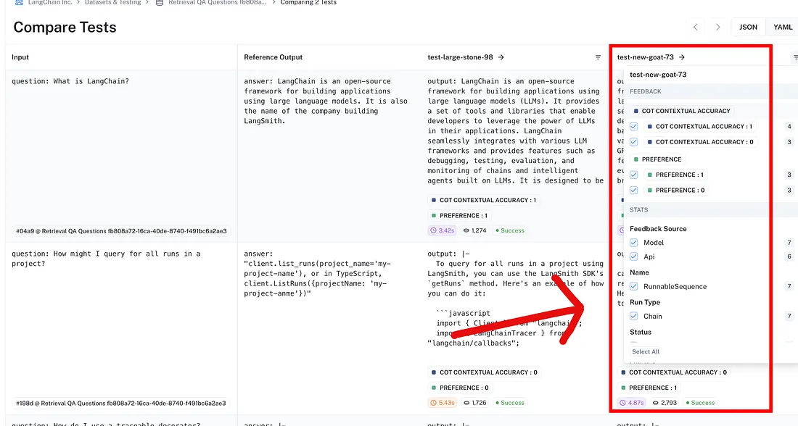Go to the previous comparison with left chevron

[x=695, y=27]
